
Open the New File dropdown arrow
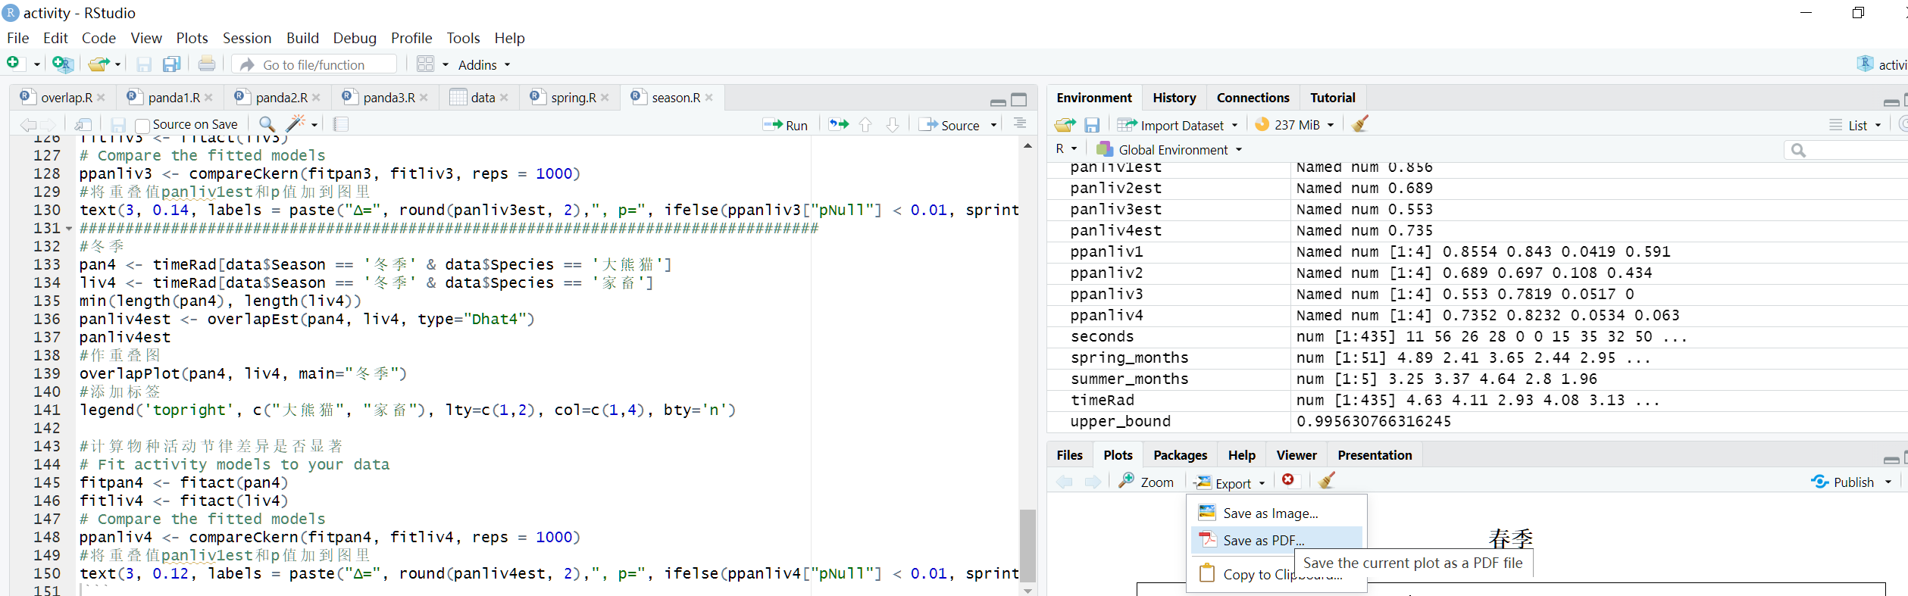click(36, 65)
